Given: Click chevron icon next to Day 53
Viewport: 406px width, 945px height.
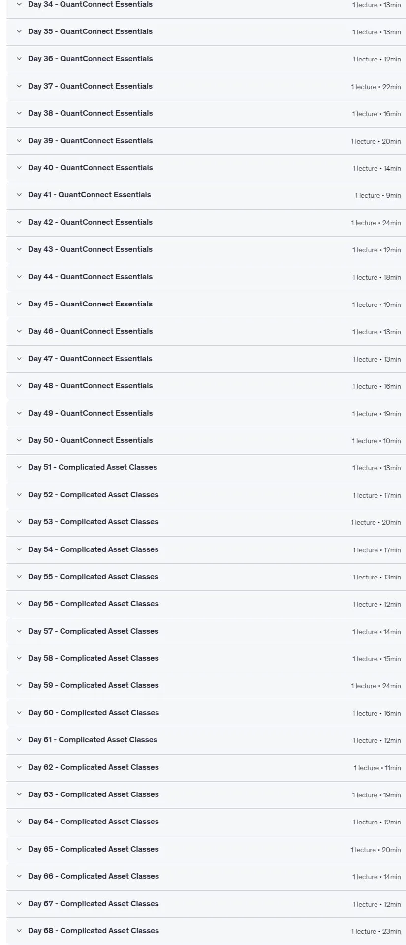Looking at the screenshot, I should (x=19, y=522).
